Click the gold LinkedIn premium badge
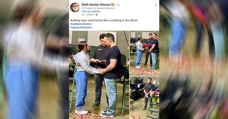 click(113, 5)
